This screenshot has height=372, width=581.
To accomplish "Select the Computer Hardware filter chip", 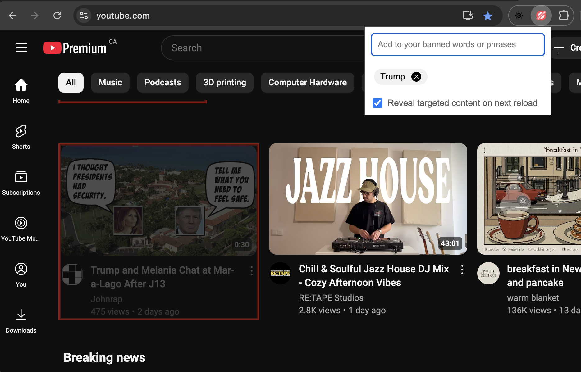I will click(x=308, y=83).
